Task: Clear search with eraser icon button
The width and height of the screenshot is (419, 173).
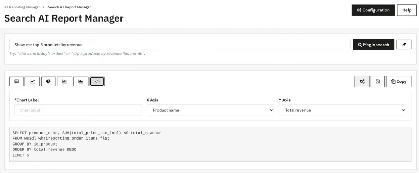Action: click(x=404, y=45)
